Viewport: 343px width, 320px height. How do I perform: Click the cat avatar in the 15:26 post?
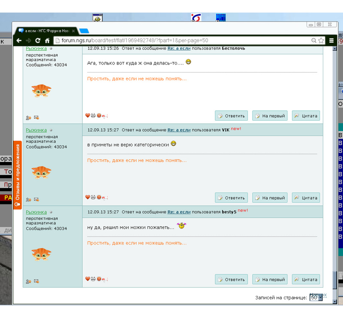coord(41,91)
